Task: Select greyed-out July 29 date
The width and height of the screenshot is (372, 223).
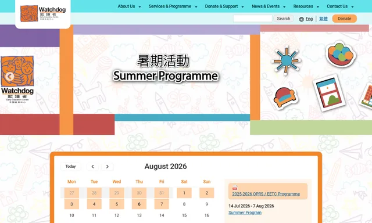Action: click(117, 193)
